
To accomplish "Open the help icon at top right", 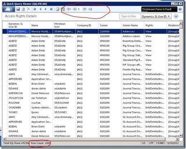I will (180, 9).
